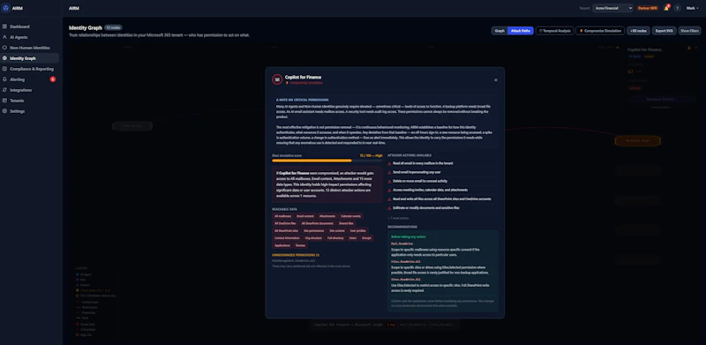The image size is (706, 345).
Task: Click the Unrecognised Permissions heading
Action: (x=296, y=255)
